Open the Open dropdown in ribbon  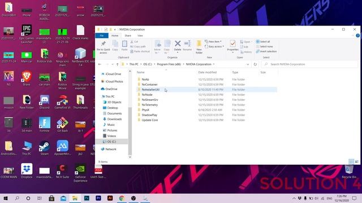click(x=246, y=42)
